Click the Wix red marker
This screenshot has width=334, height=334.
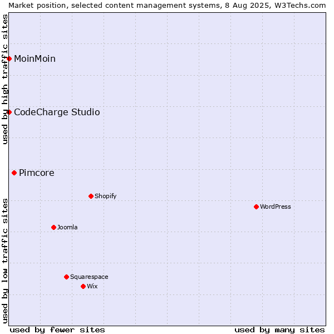coord(83,286)
